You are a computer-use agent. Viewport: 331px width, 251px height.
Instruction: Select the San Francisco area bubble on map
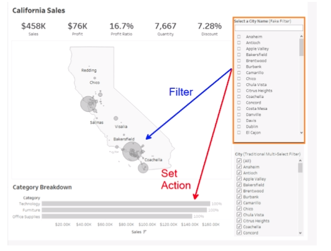tap(88, 104)
